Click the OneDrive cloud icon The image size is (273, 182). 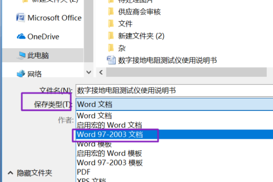(21, 36)
